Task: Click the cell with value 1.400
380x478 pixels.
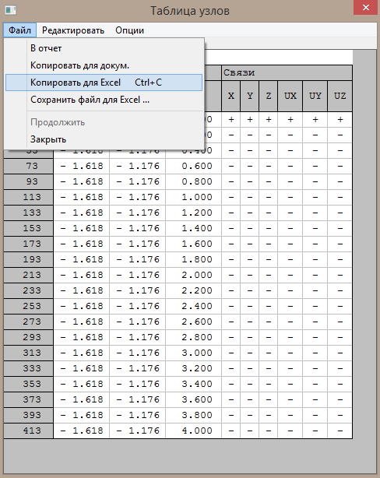Action: (193, 228)
